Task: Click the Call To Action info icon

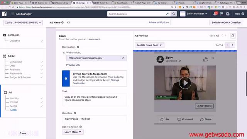Action: [x=81, y=127]
